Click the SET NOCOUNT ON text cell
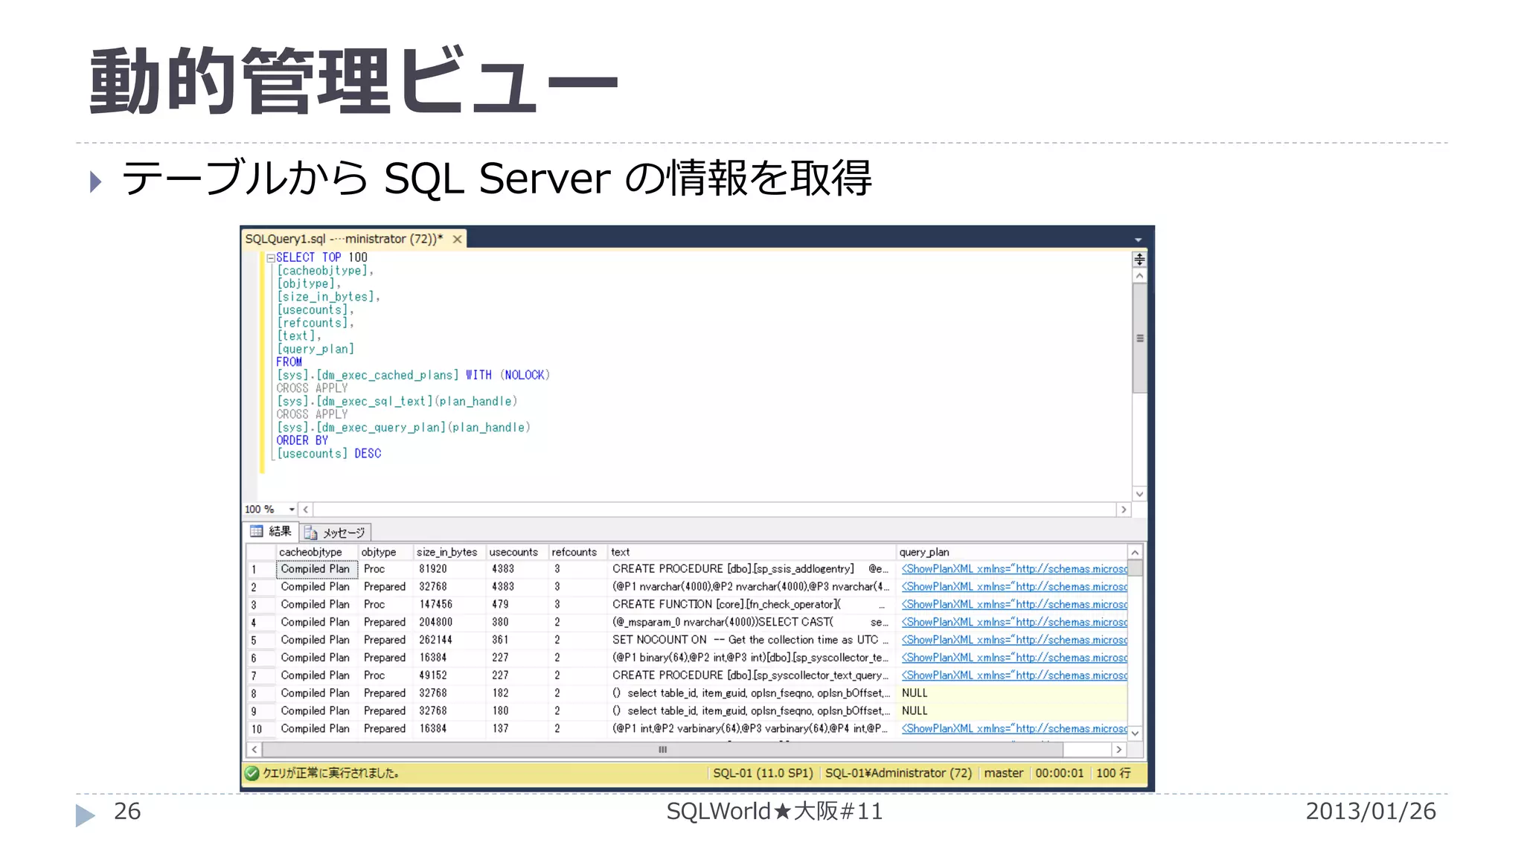This screenshot has width=1524, height=857. (x=752, y=641)
